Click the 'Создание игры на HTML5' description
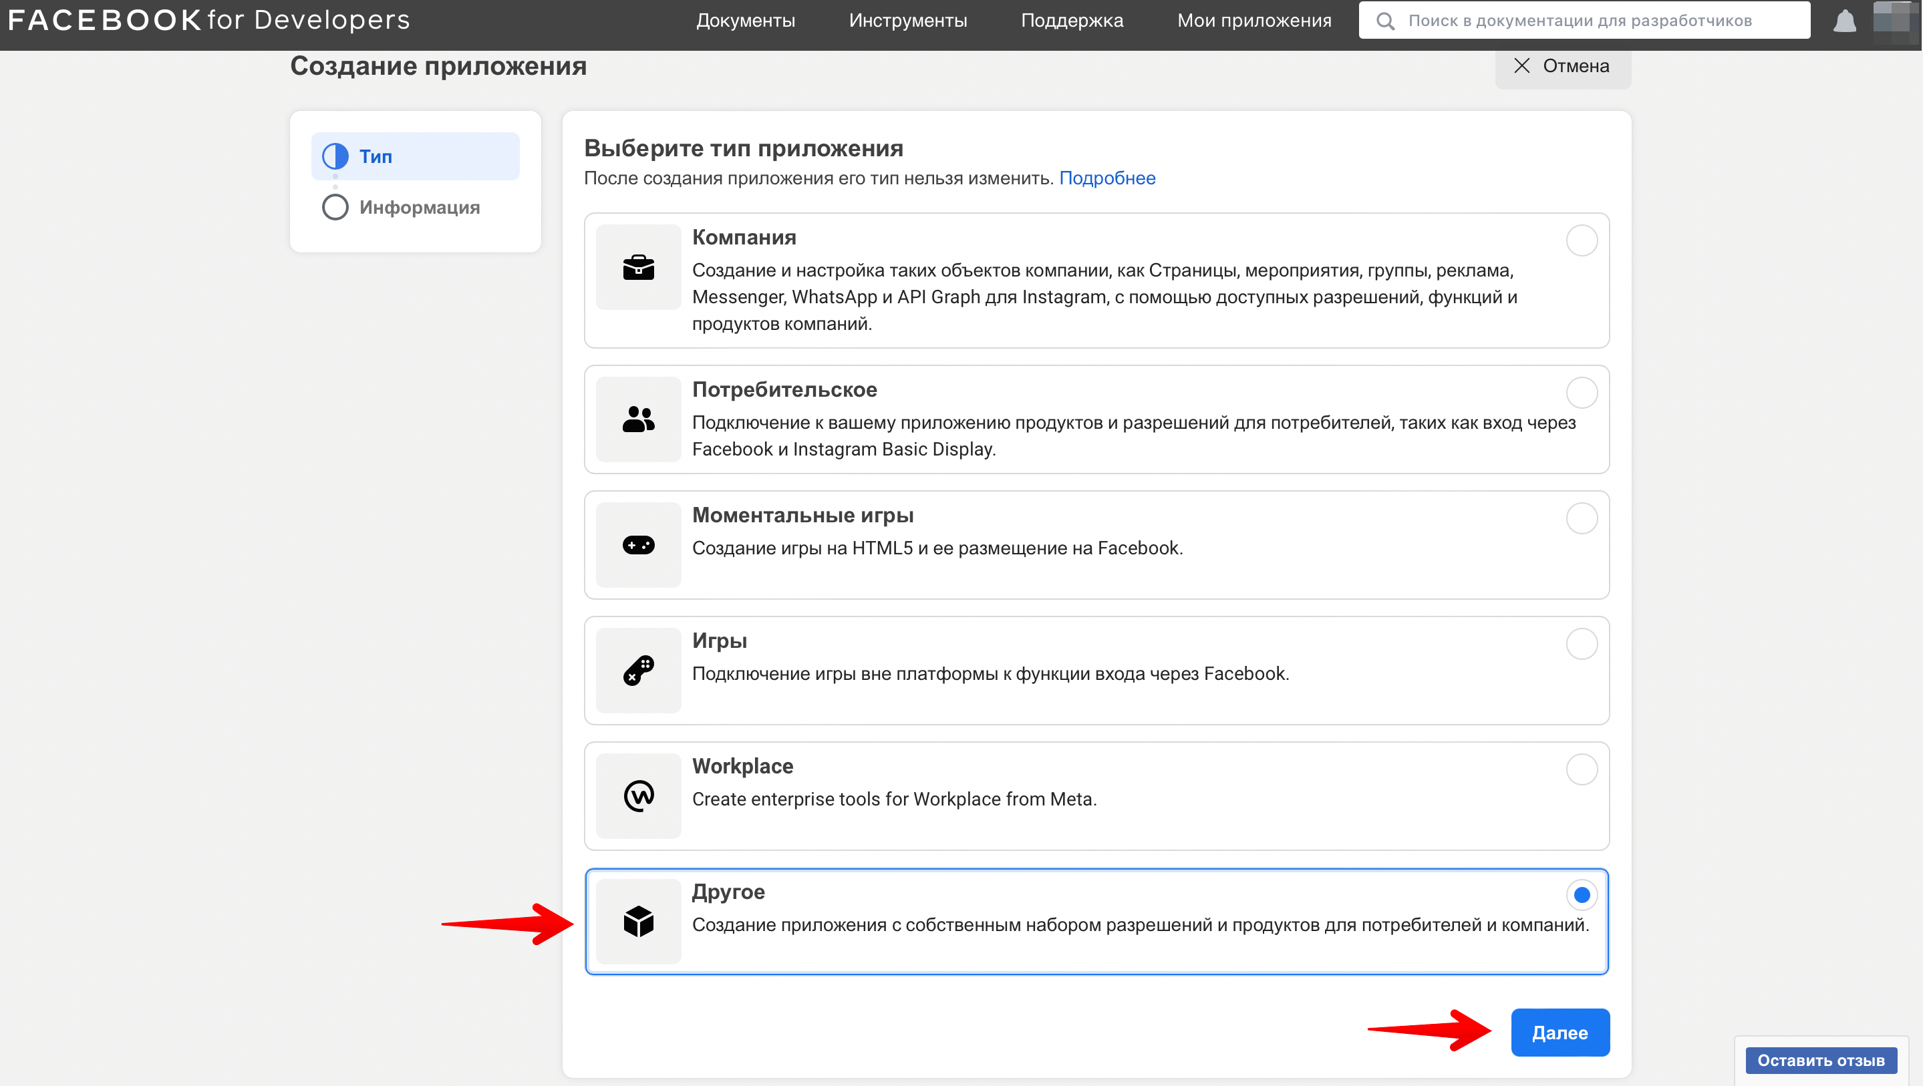 (937, 548)
